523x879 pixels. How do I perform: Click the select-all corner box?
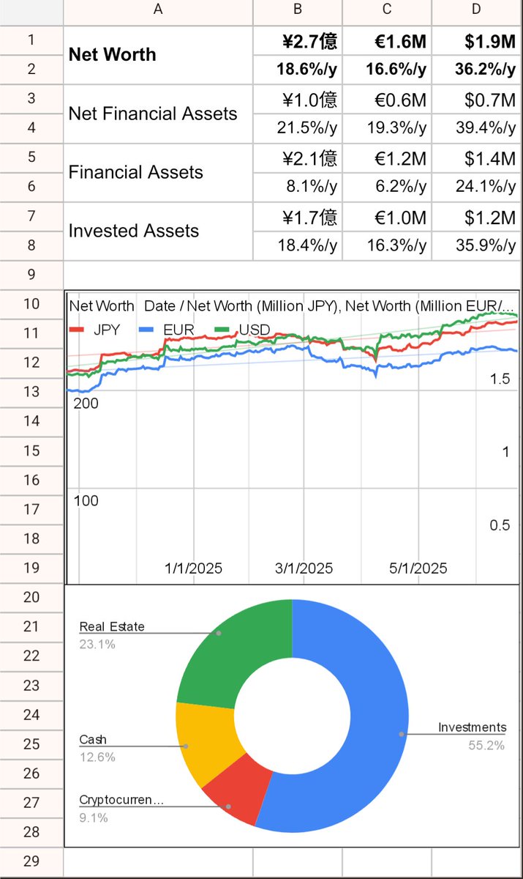31,10
